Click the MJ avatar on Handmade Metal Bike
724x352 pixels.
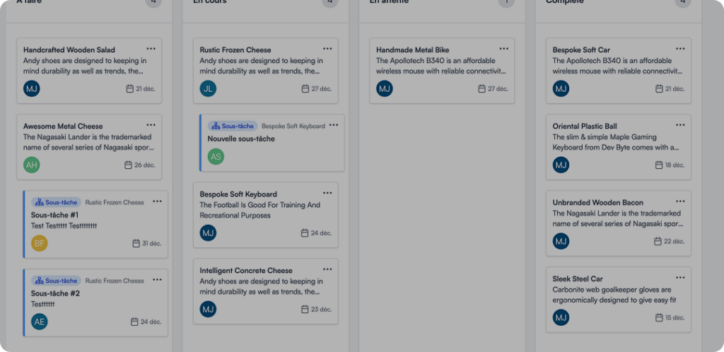pyautogui.click(x=385, y=88)
